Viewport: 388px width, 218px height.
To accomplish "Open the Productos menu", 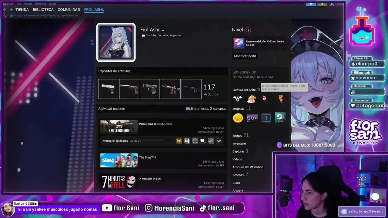I will [x=41, y=4].
